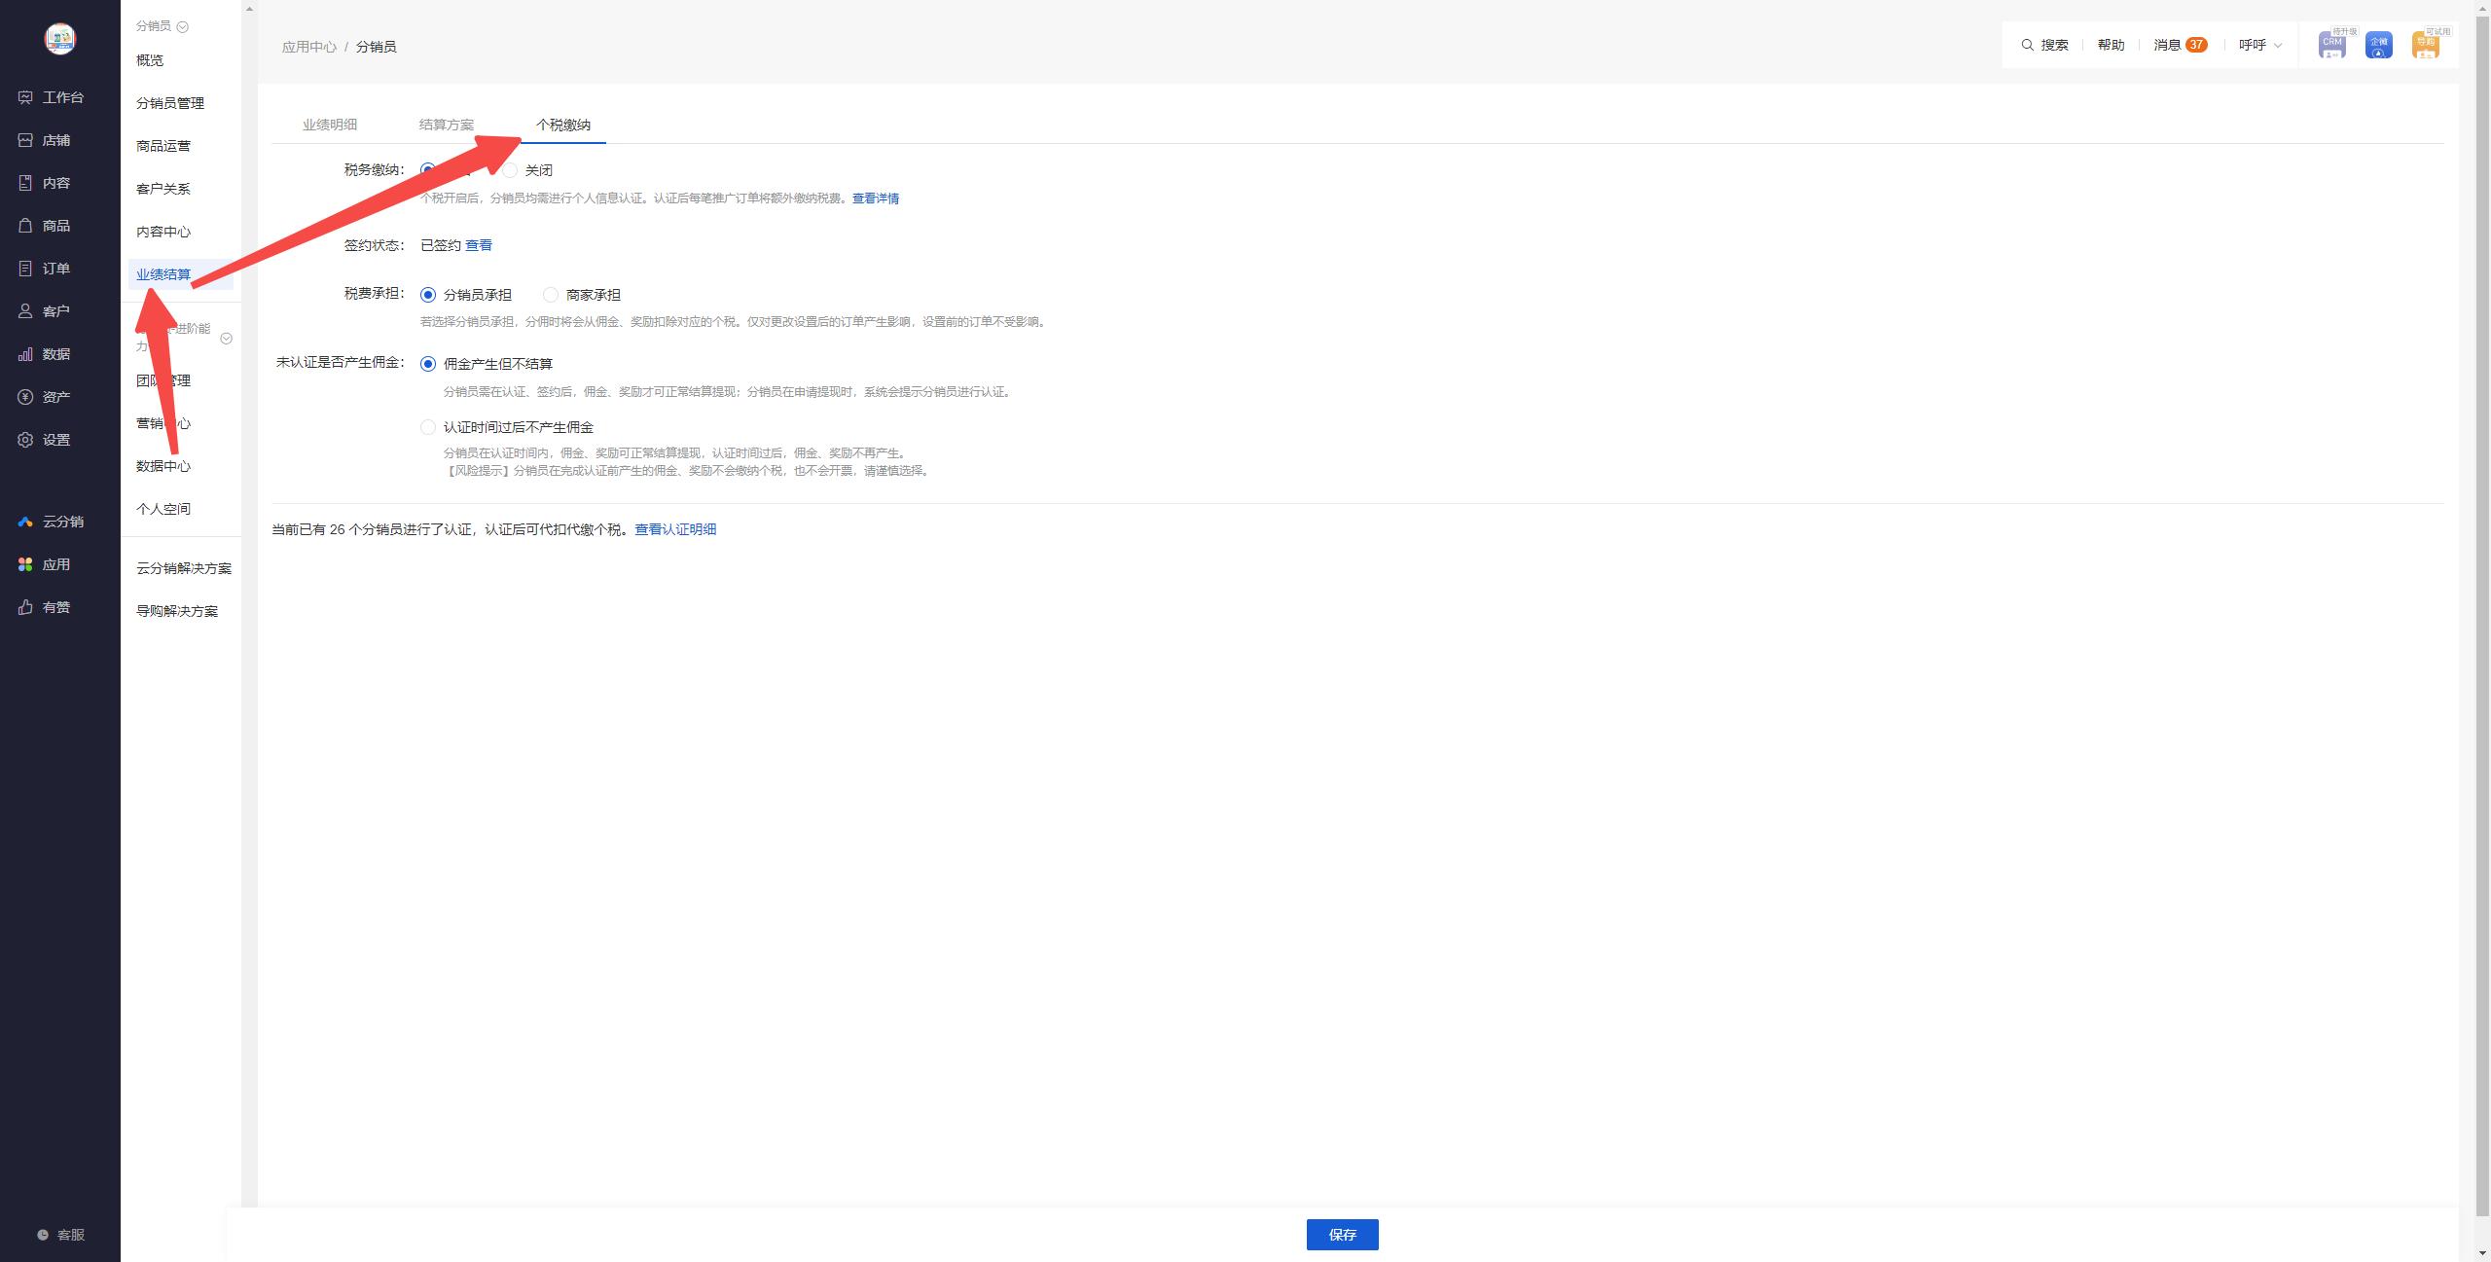Open the blue 企微 app icon
Screen dimensions: 2491x1262
click(2379, 46)
